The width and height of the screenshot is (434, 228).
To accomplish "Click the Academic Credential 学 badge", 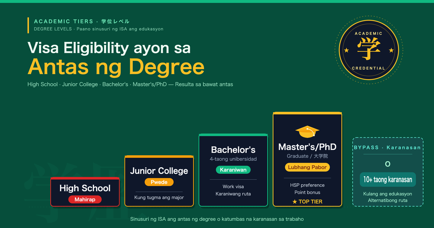I will (x=369, y=50).
